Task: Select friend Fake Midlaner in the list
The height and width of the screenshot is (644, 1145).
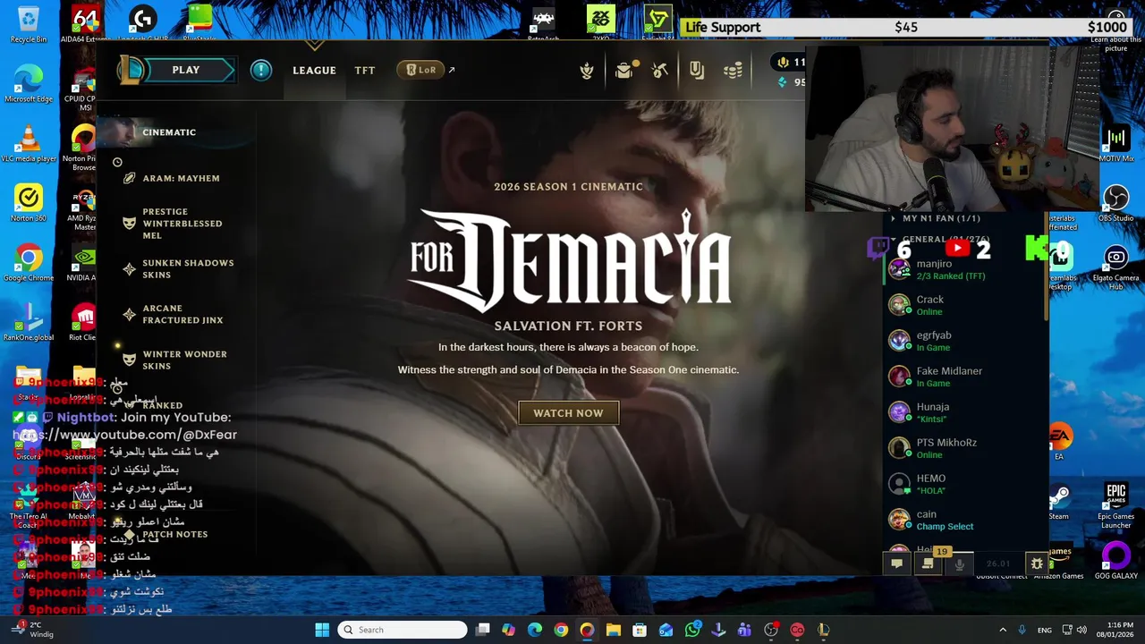Action: (x=964, y=377)
